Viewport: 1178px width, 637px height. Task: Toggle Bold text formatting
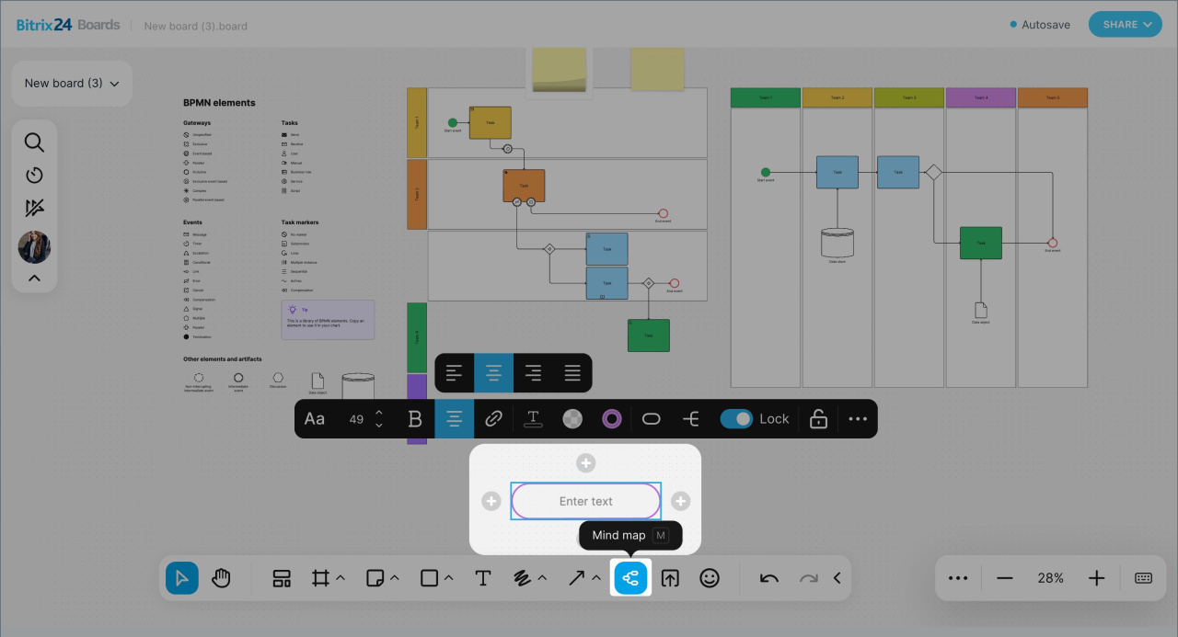(x=415, y=419)
